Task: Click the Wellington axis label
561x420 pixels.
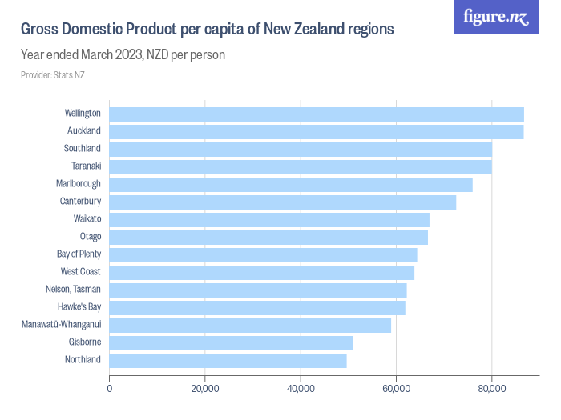Action: [83, 114]
